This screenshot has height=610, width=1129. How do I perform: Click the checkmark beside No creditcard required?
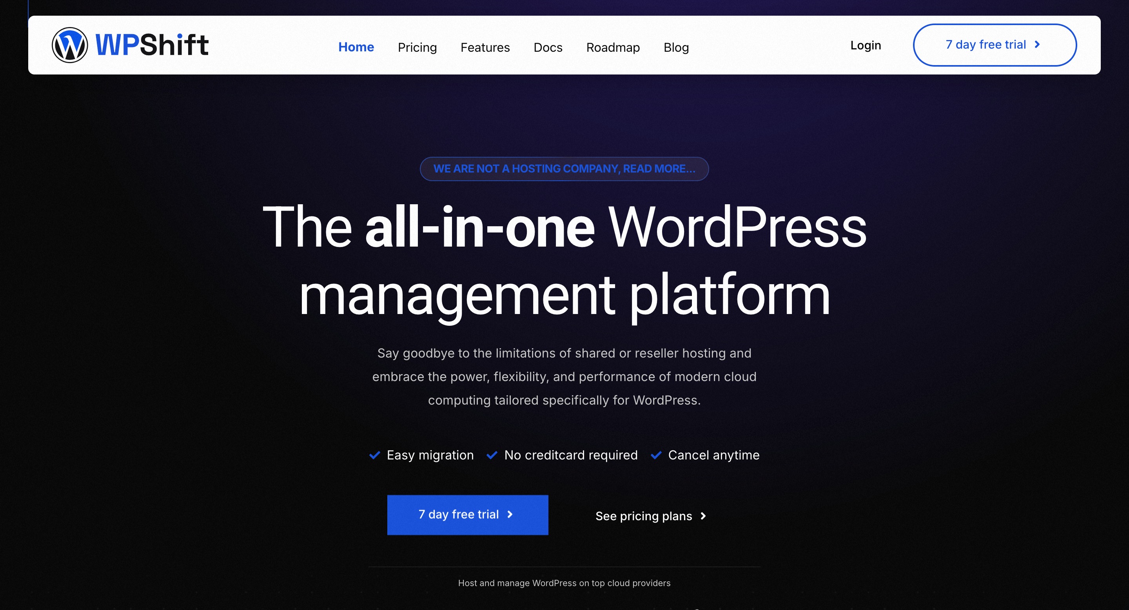click(x=492, y=455)
